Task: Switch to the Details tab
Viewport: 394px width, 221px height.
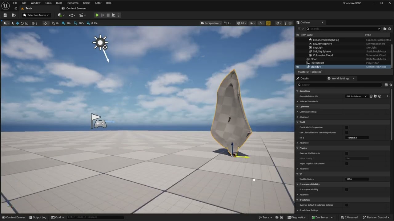Action: point(302,78)
